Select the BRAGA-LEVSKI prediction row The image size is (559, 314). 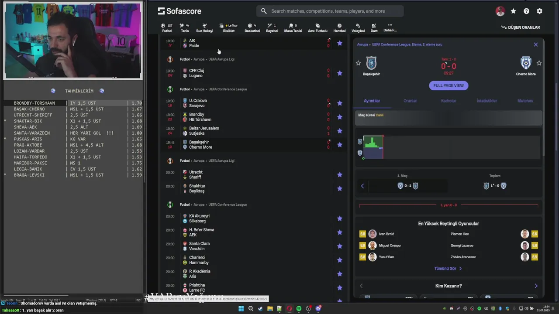point(73,175)
